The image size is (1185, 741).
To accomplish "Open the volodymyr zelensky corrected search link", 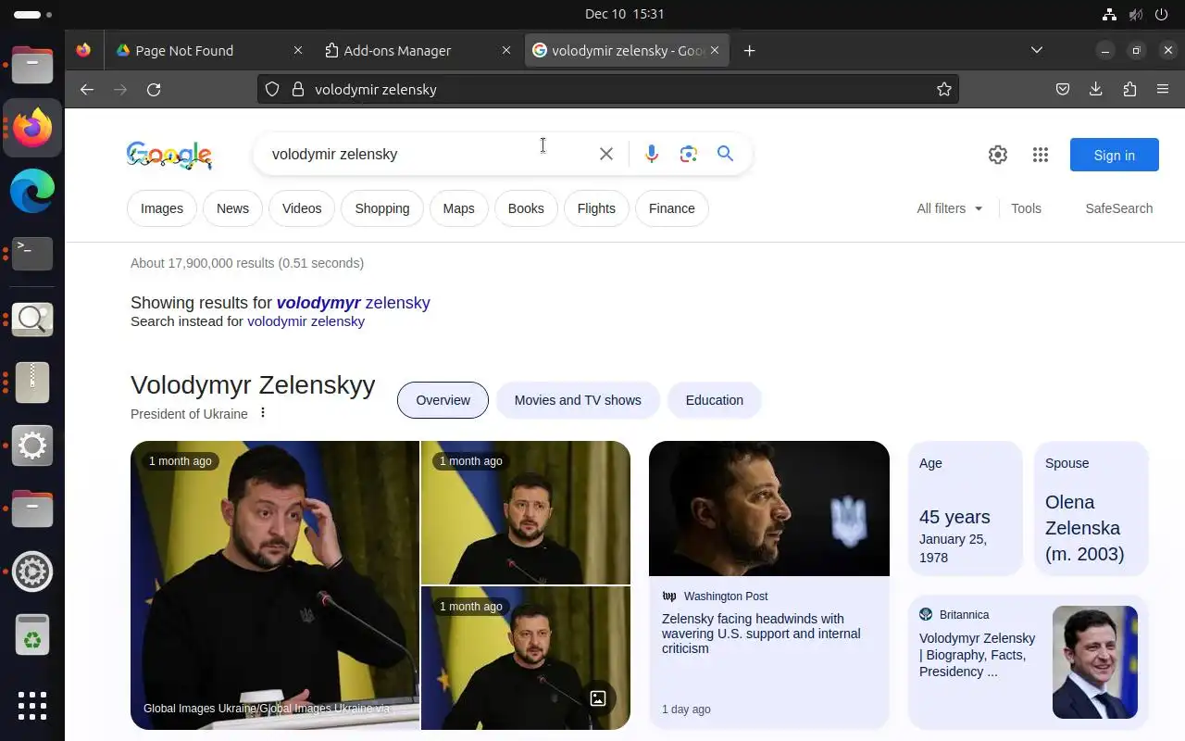I will tap(353, 302).
